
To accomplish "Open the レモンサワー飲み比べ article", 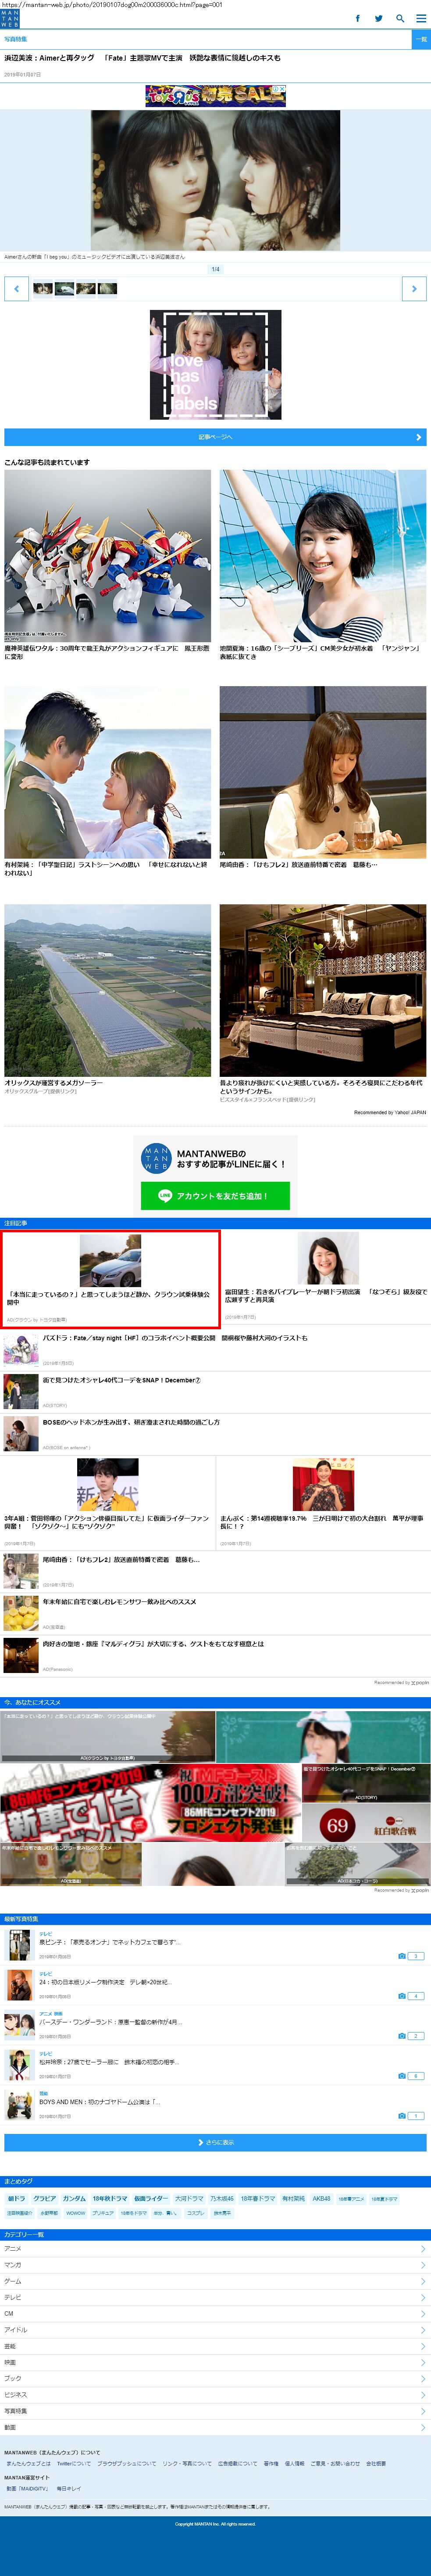I will click(x=216, y=1613).
